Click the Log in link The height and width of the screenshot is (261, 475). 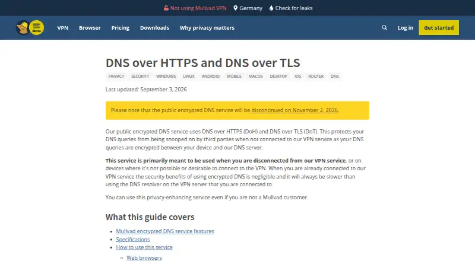(x=406, y=27)
